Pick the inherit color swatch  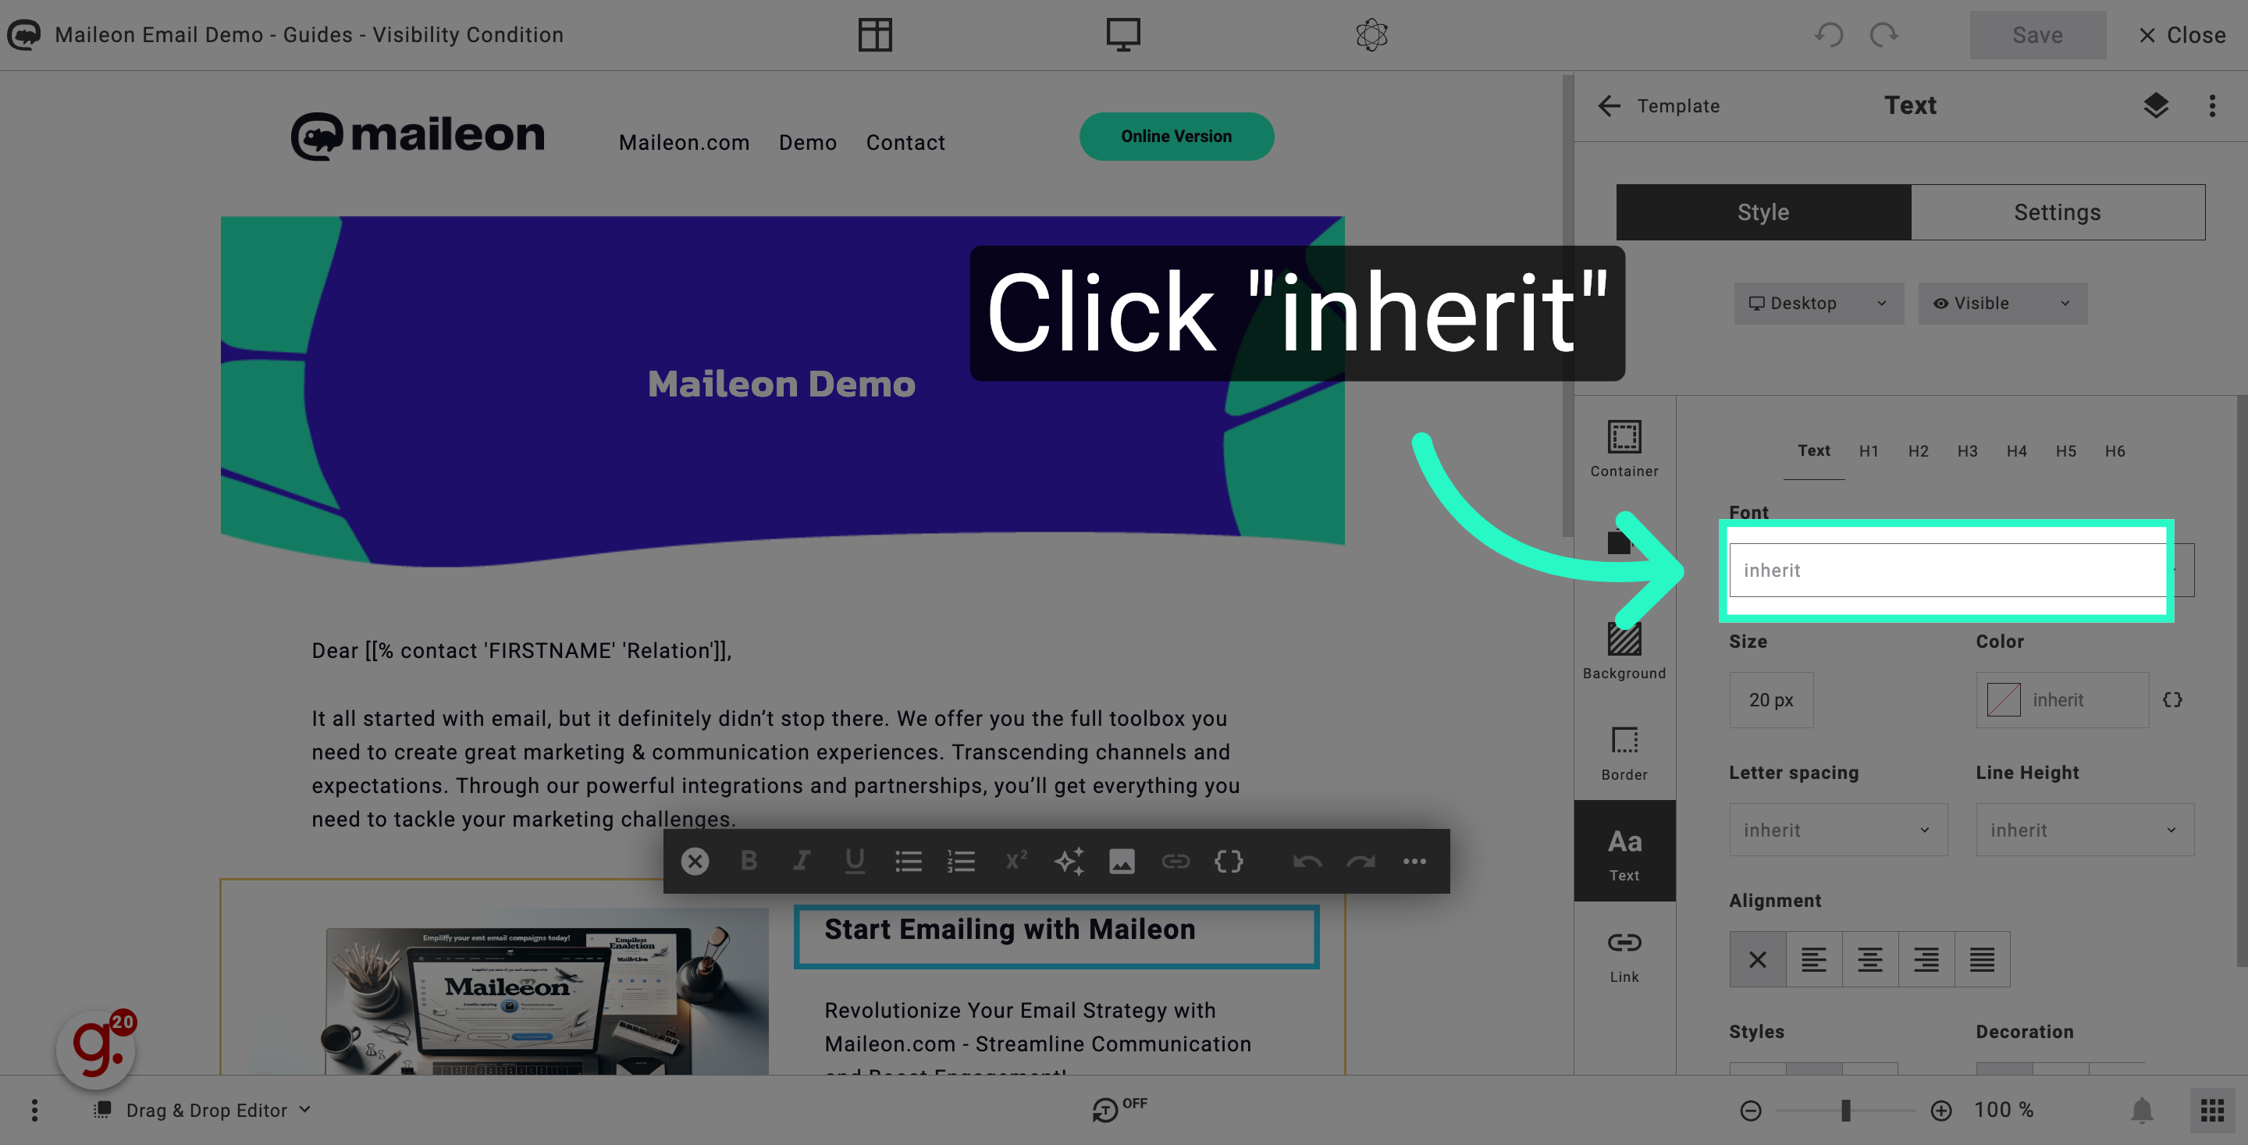coord(2004,700)
